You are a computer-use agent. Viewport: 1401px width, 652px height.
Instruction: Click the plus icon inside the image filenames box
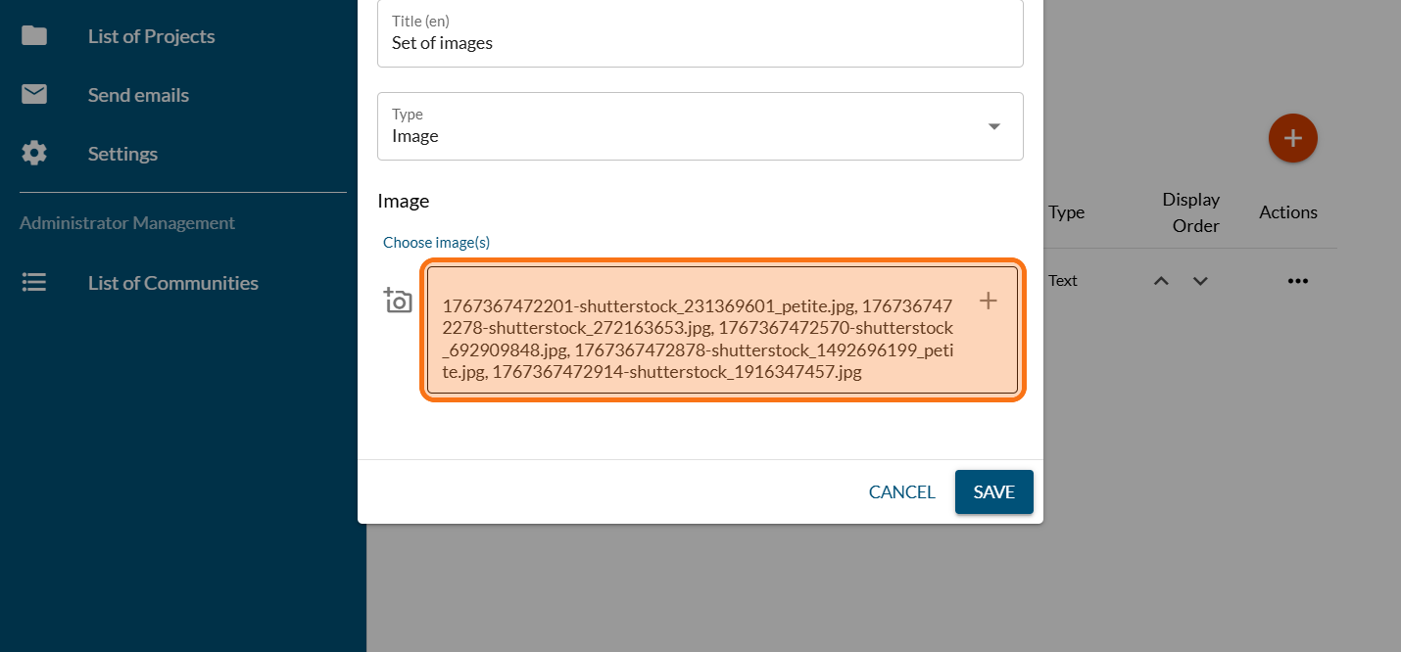coord(989,301)
